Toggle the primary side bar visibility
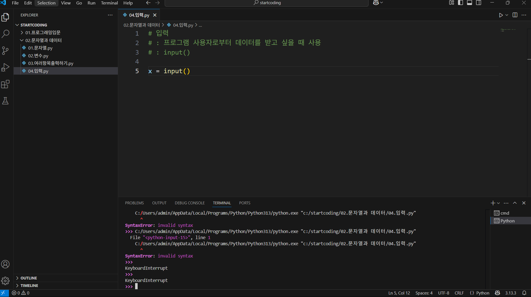Image resolution: width=531 pixels, height=297 pixels. click(x=461, y=3)
